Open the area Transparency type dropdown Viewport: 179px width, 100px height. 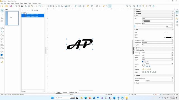157,24
